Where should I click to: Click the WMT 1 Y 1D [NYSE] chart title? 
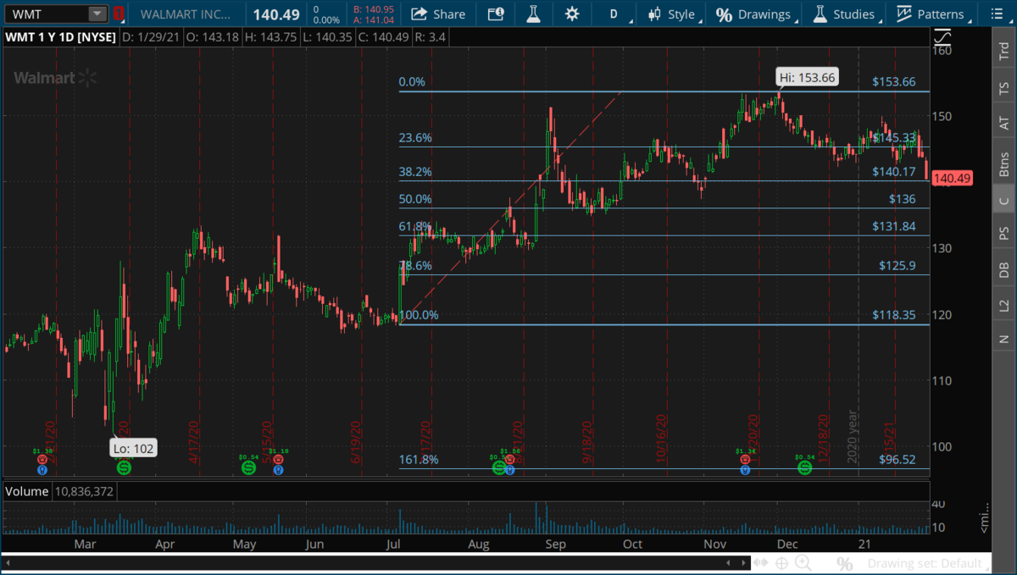[59, 37]
